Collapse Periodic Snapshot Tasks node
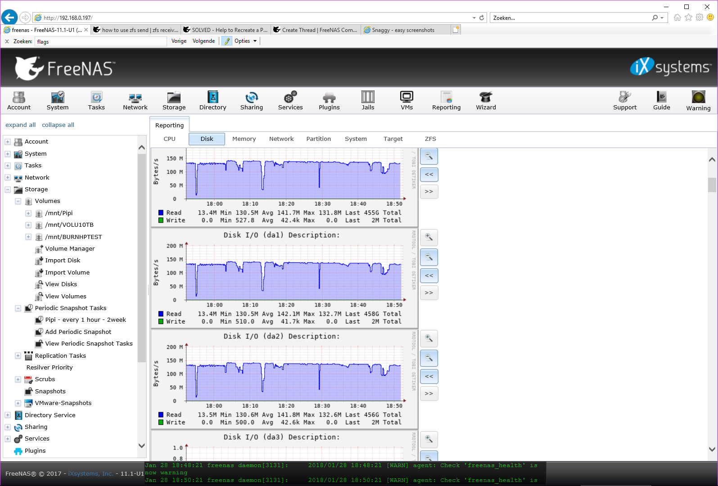The width and height of the screenshot is (718, 486). pyautogui.click(x=18, y=308)
